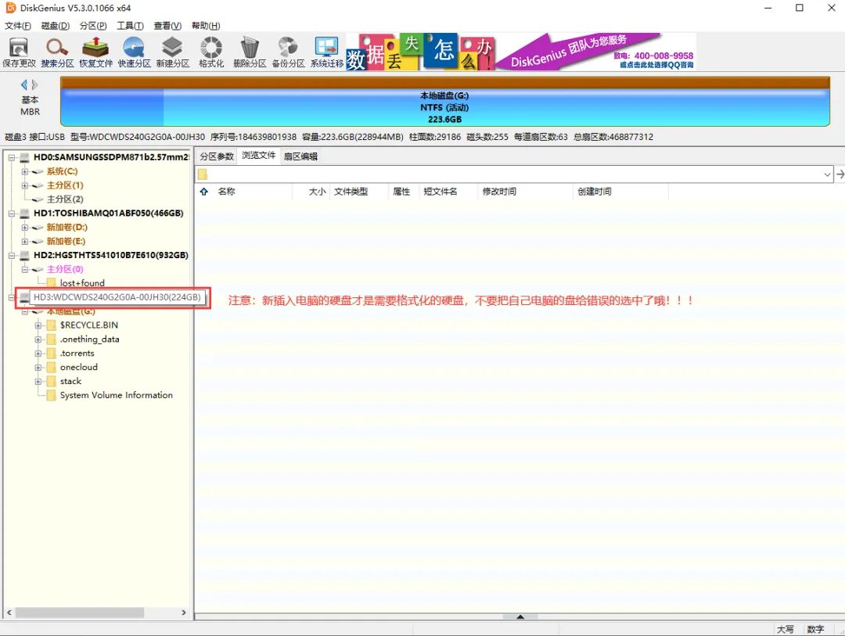The width and height of the screenshot is (845, 636).
Task: Choose the 格式化 format toolbar icon
Action: pyautogui.click(x=211, y=52)
